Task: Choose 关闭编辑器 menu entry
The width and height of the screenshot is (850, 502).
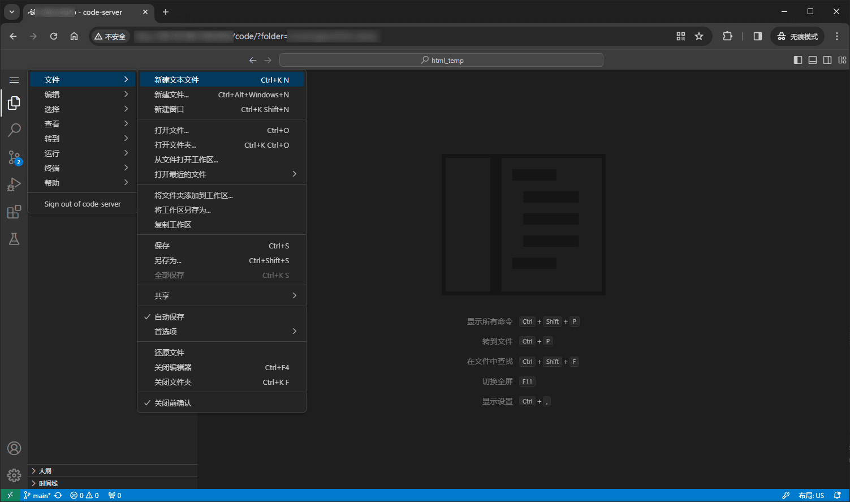Action: 222,367
